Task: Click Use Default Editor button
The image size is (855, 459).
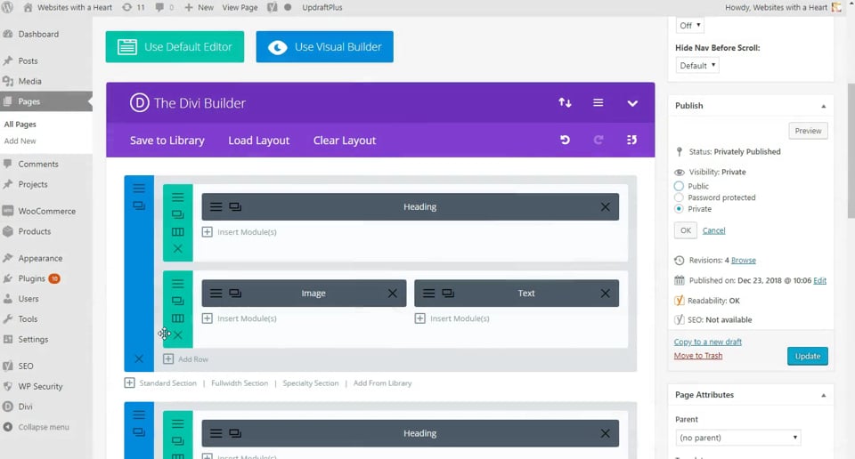Action: tap(175, 47)
